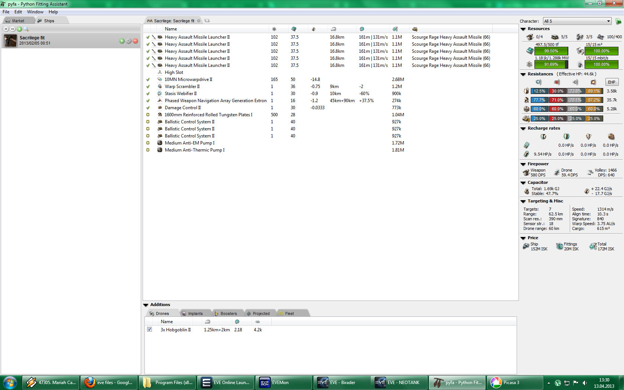This screenshot has width=624, height=390.
Task: Click the armor row icon in Resistances
Action: click(x=526, y=100)
